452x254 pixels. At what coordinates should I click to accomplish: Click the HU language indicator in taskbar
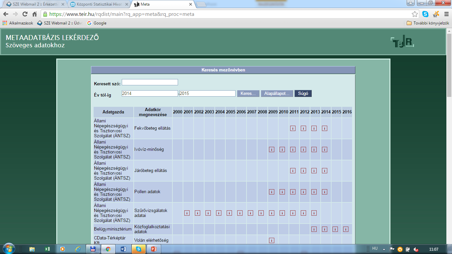click(375, 248)
